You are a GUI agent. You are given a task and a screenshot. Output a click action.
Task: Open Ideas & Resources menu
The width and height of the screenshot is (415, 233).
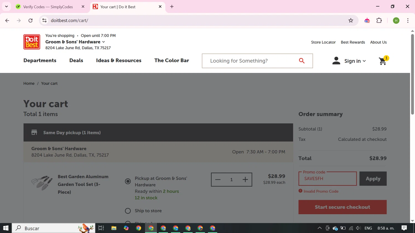119,60
